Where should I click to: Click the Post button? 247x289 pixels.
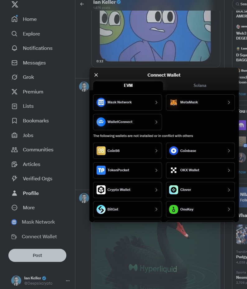(x=37, y=255)
